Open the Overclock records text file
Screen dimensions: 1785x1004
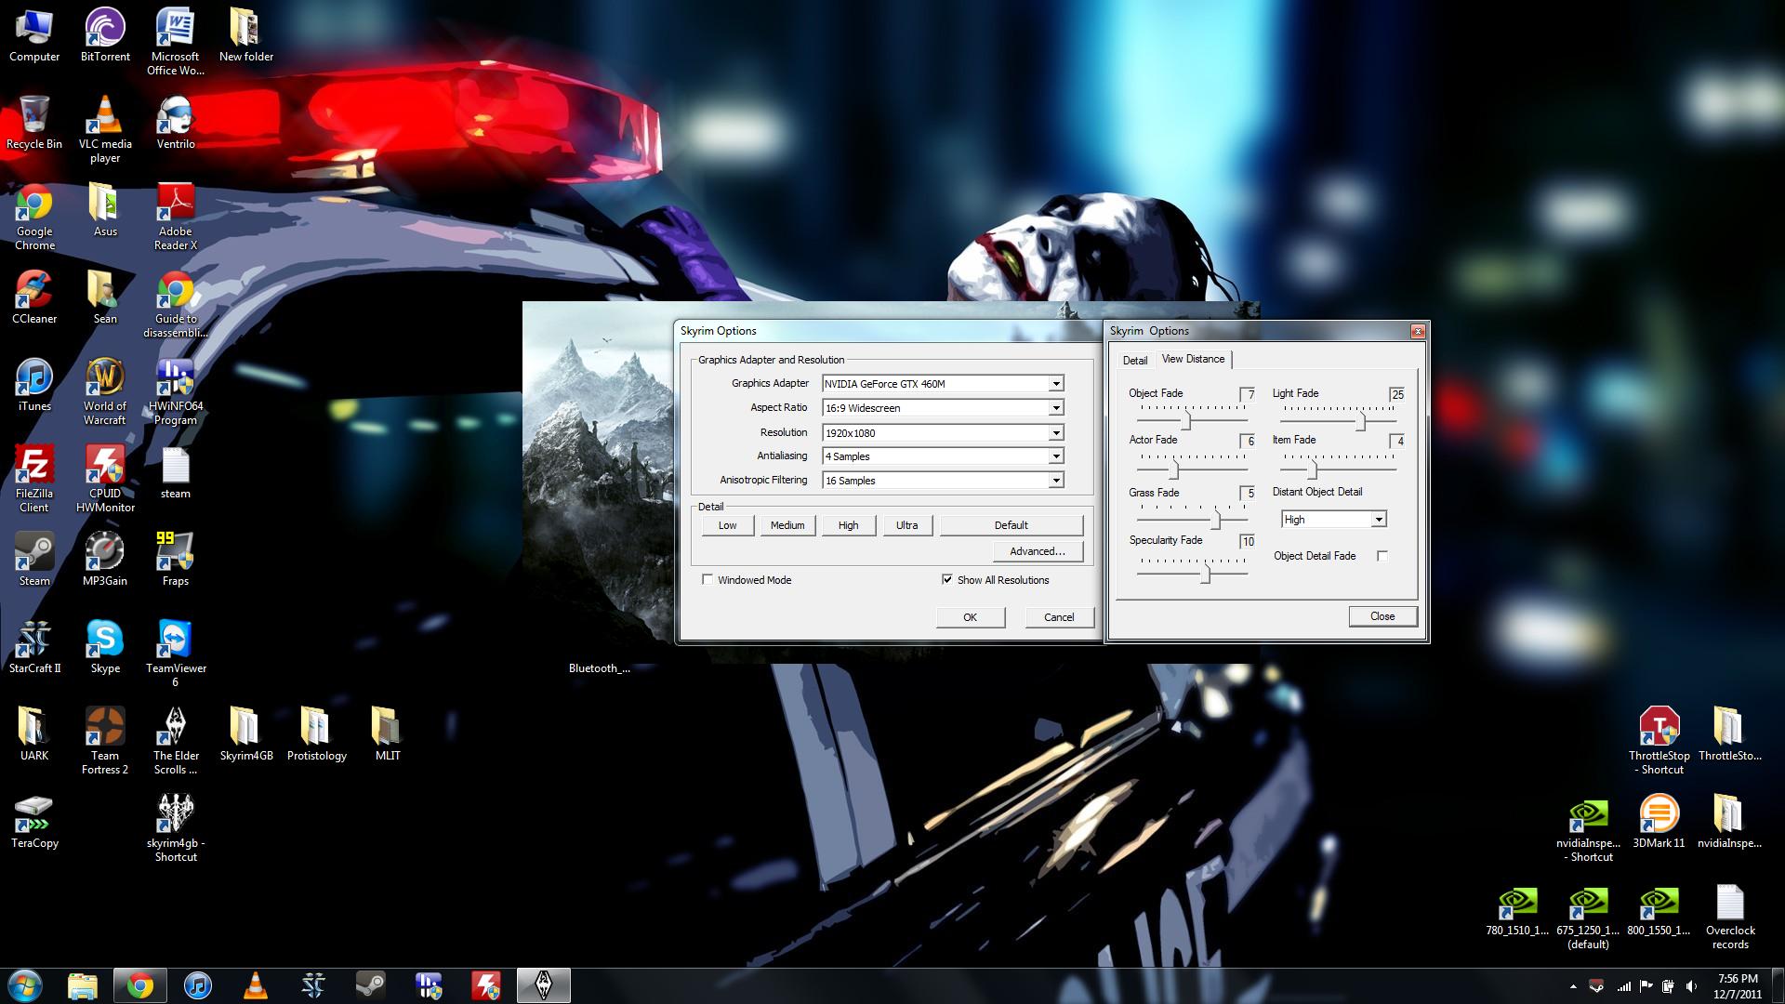click(1730, 916)
